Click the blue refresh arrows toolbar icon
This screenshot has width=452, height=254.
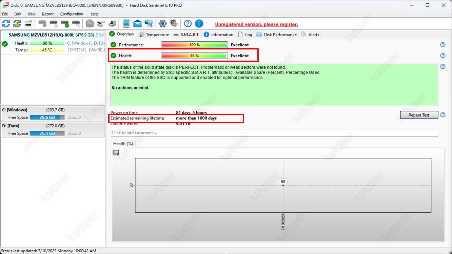pyautogui.click(x=6, y=23)
